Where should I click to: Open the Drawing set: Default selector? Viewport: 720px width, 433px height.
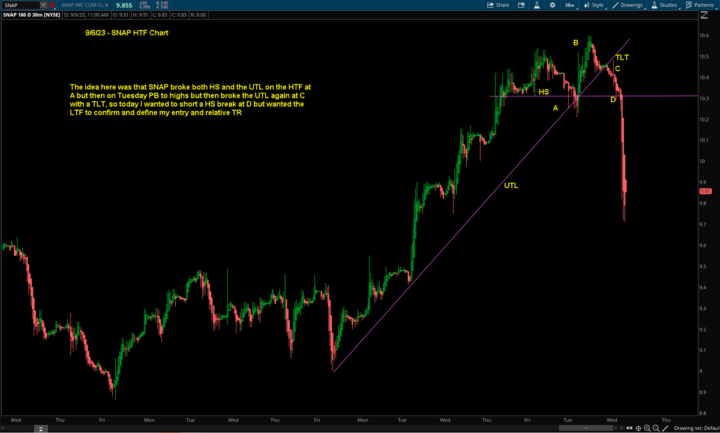pos(696,428)
